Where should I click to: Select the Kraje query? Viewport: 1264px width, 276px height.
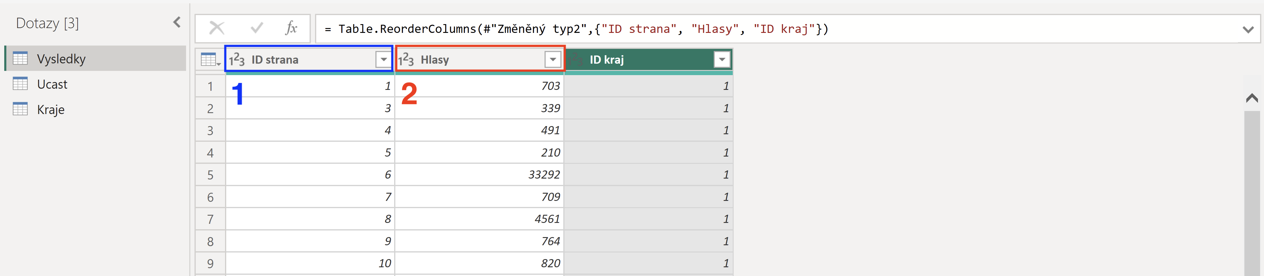tap(96, 109)
